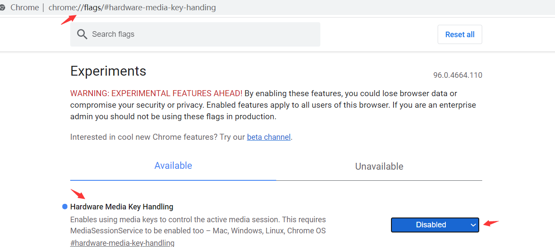The image size is (555, 247).
Task: Focus the Search flags input field
Action: [x=201, y=34]
